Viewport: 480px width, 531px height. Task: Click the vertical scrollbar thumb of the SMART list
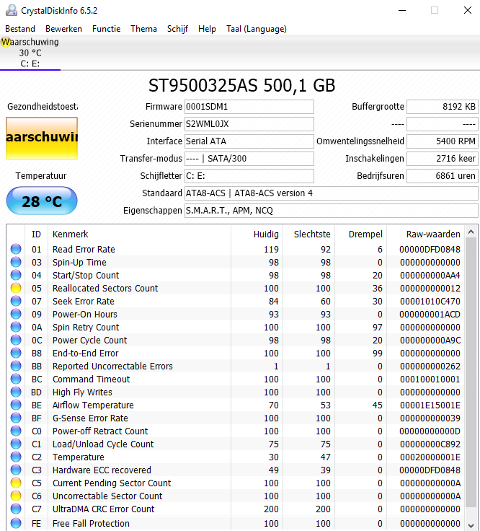(x=471, y=372)
